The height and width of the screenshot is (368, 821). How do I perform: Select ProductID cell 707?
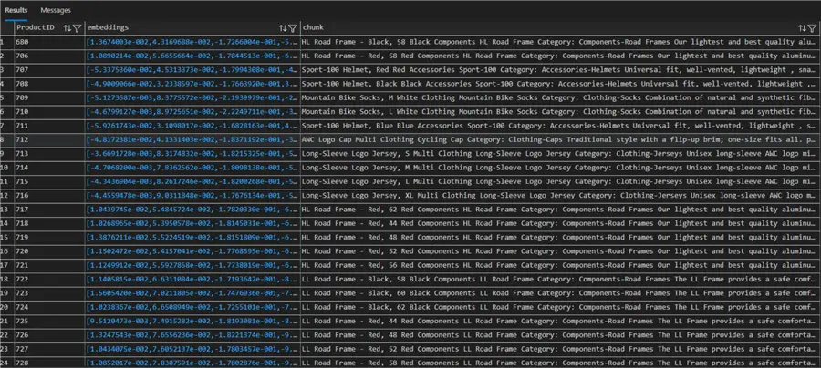point(49,69)
